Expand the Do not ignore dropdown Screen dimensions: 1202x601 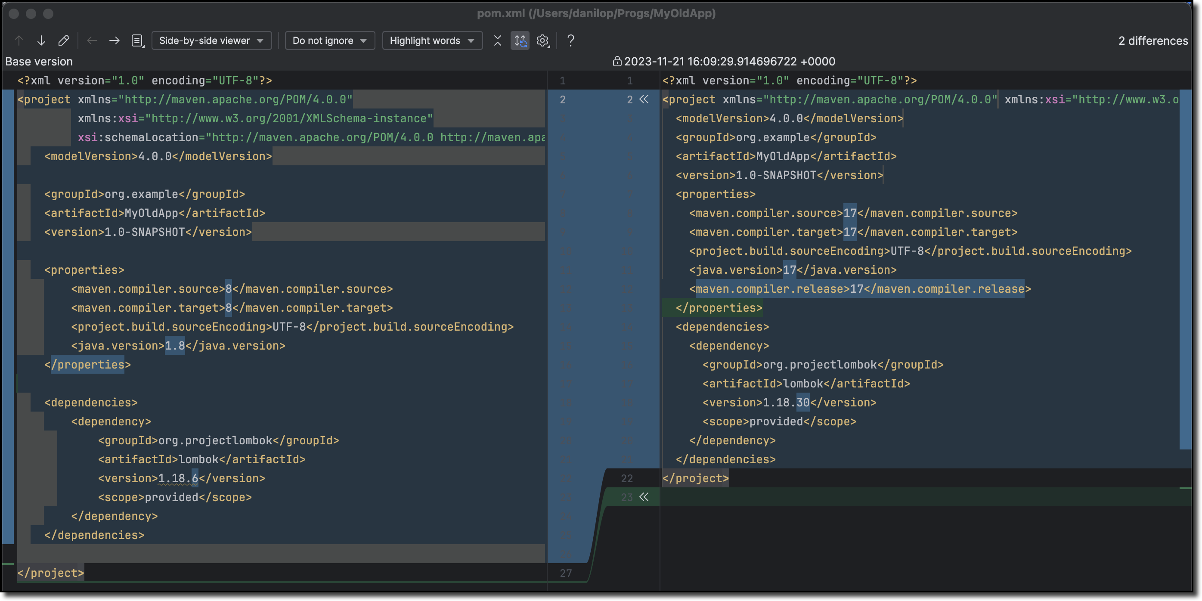329,40
